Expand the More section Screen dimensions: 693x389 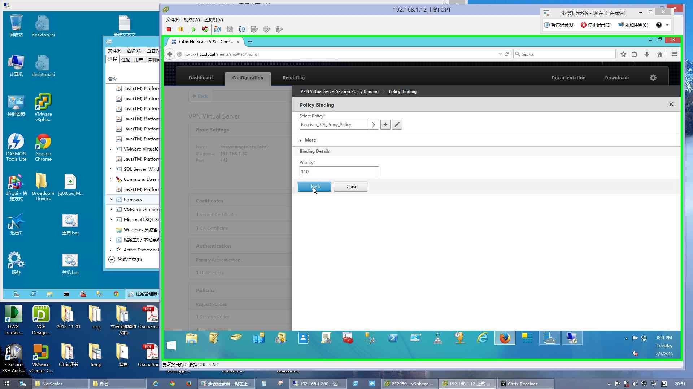point(308,140)
